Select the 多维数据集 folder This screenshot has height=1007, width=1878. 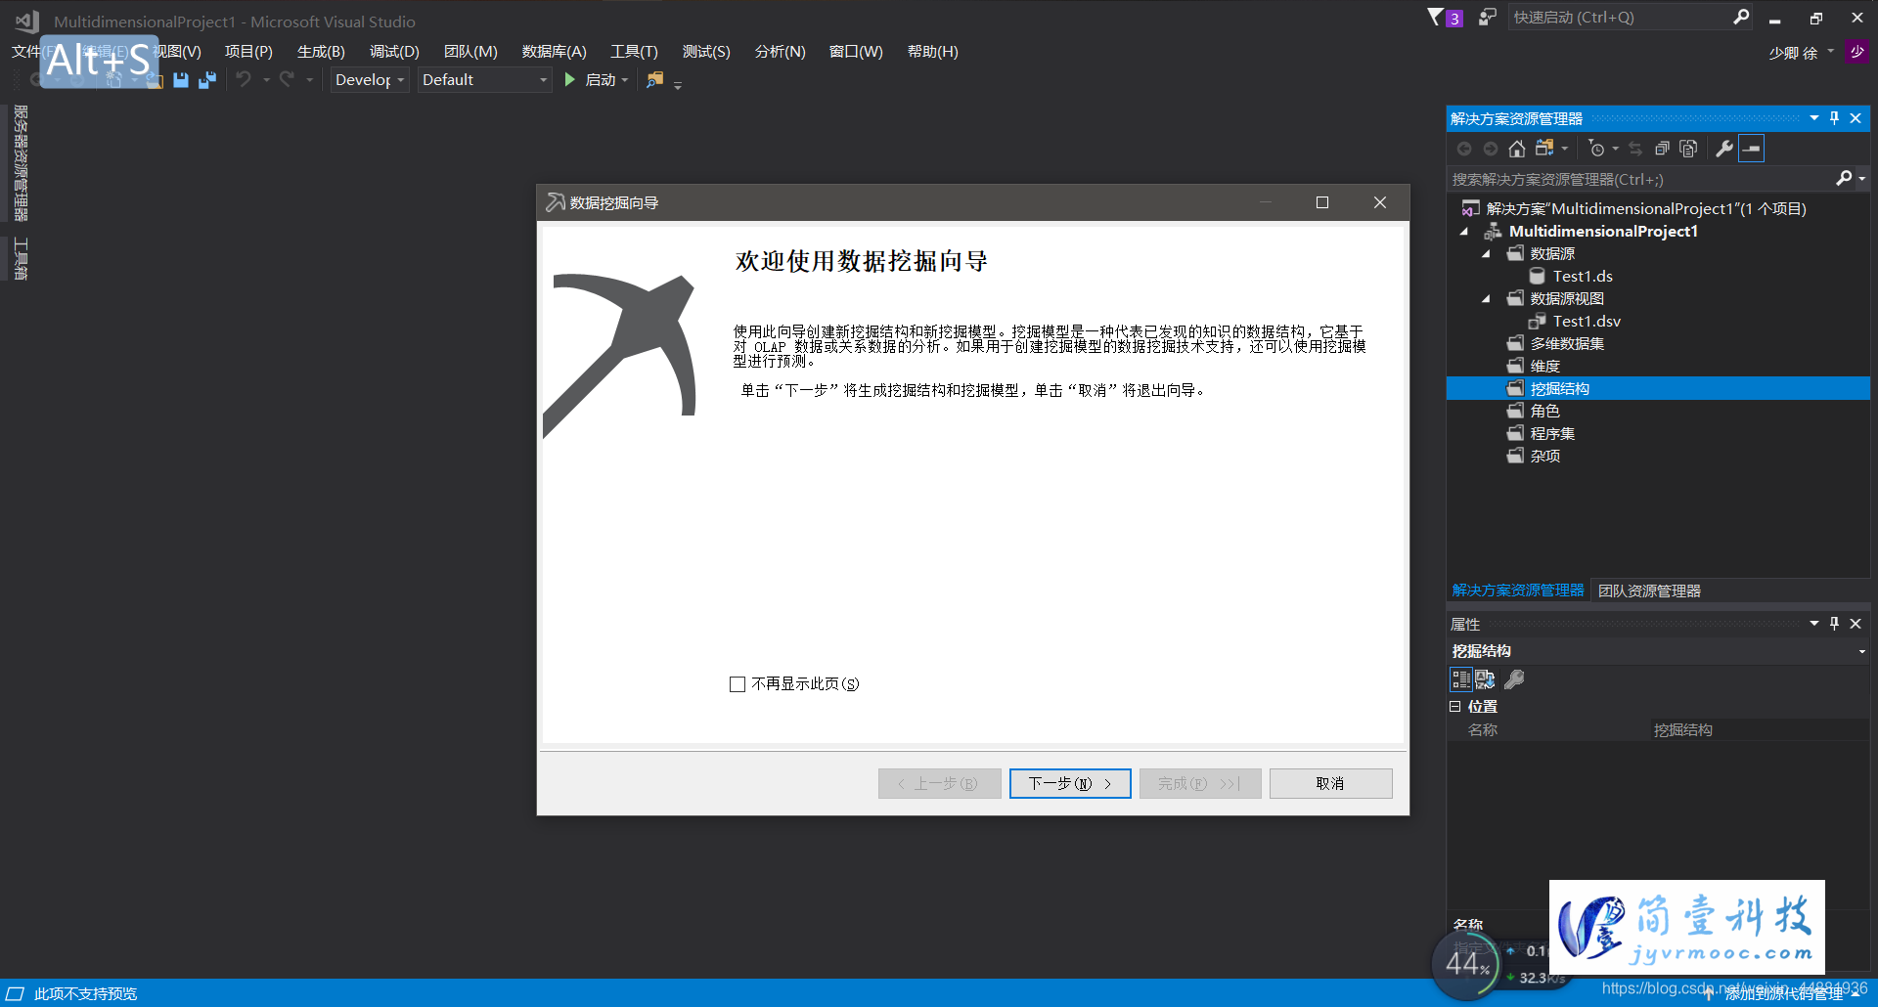coord(1567,344)
